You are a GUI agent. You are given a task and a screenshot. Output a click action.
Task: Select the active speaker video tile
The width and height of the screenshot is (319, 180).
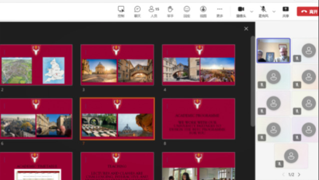[273, 50]
